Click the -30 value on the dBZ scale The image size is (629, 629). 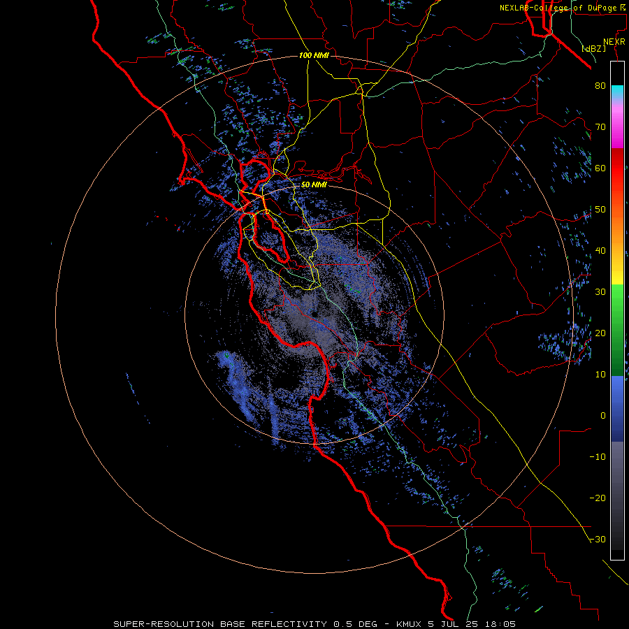tap(598, 540)
